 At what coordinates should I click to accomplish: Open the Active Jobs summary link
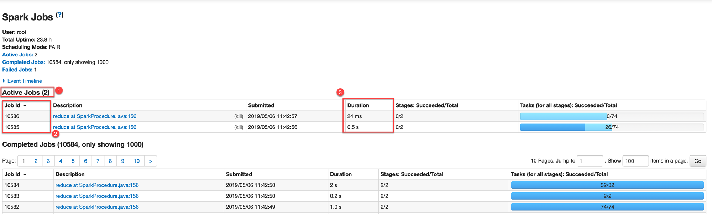click(x=17, y=55)
